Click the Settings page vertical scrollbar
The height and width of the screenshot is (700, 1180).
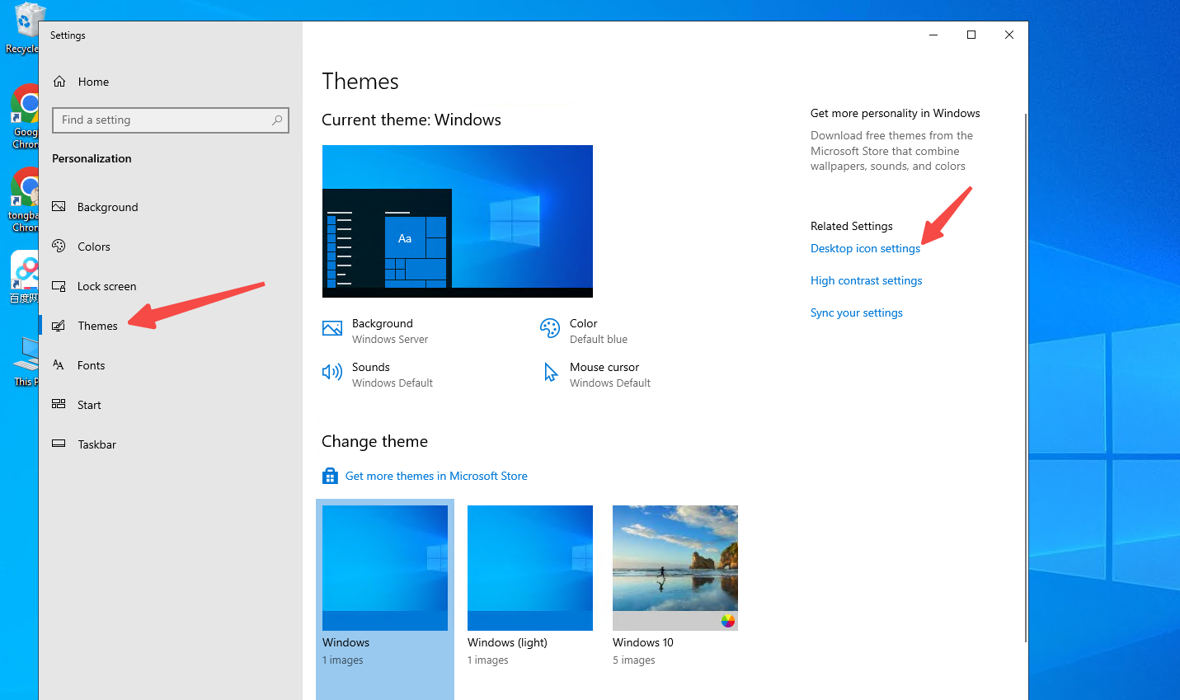(1025, 378)
